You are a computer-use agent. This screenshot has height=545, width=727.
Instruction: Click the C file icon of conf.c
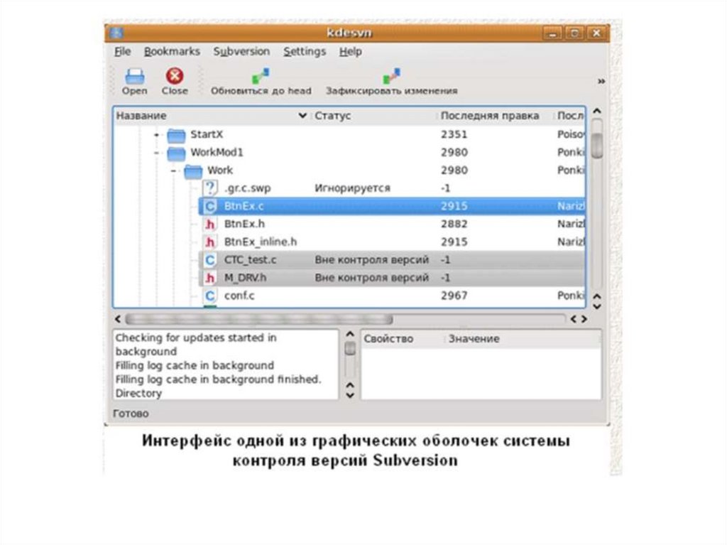[x=210, y=296]
